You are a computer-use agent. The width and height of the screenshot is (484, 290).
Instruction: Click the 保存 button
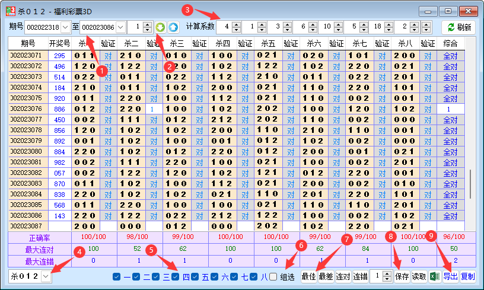click(402, 276)
